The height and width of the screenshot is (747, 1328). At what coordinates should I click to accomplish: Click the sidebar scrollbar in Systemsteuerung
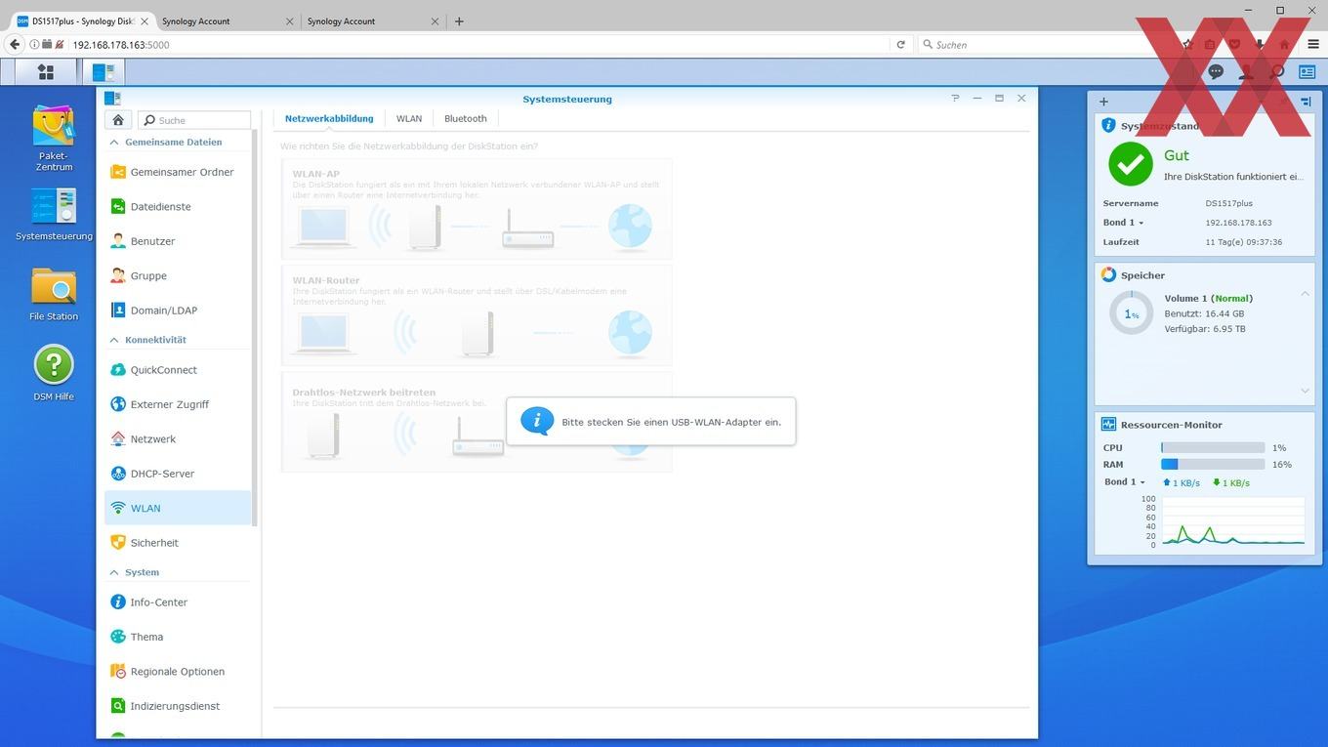255,327
